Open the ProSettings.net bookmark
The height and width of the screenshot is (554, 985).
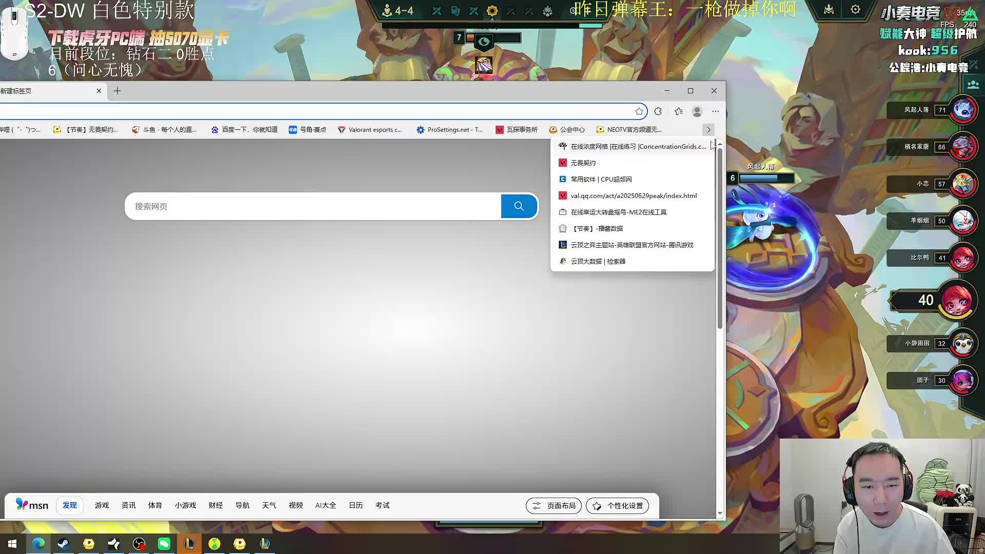[x=449, y=130]
